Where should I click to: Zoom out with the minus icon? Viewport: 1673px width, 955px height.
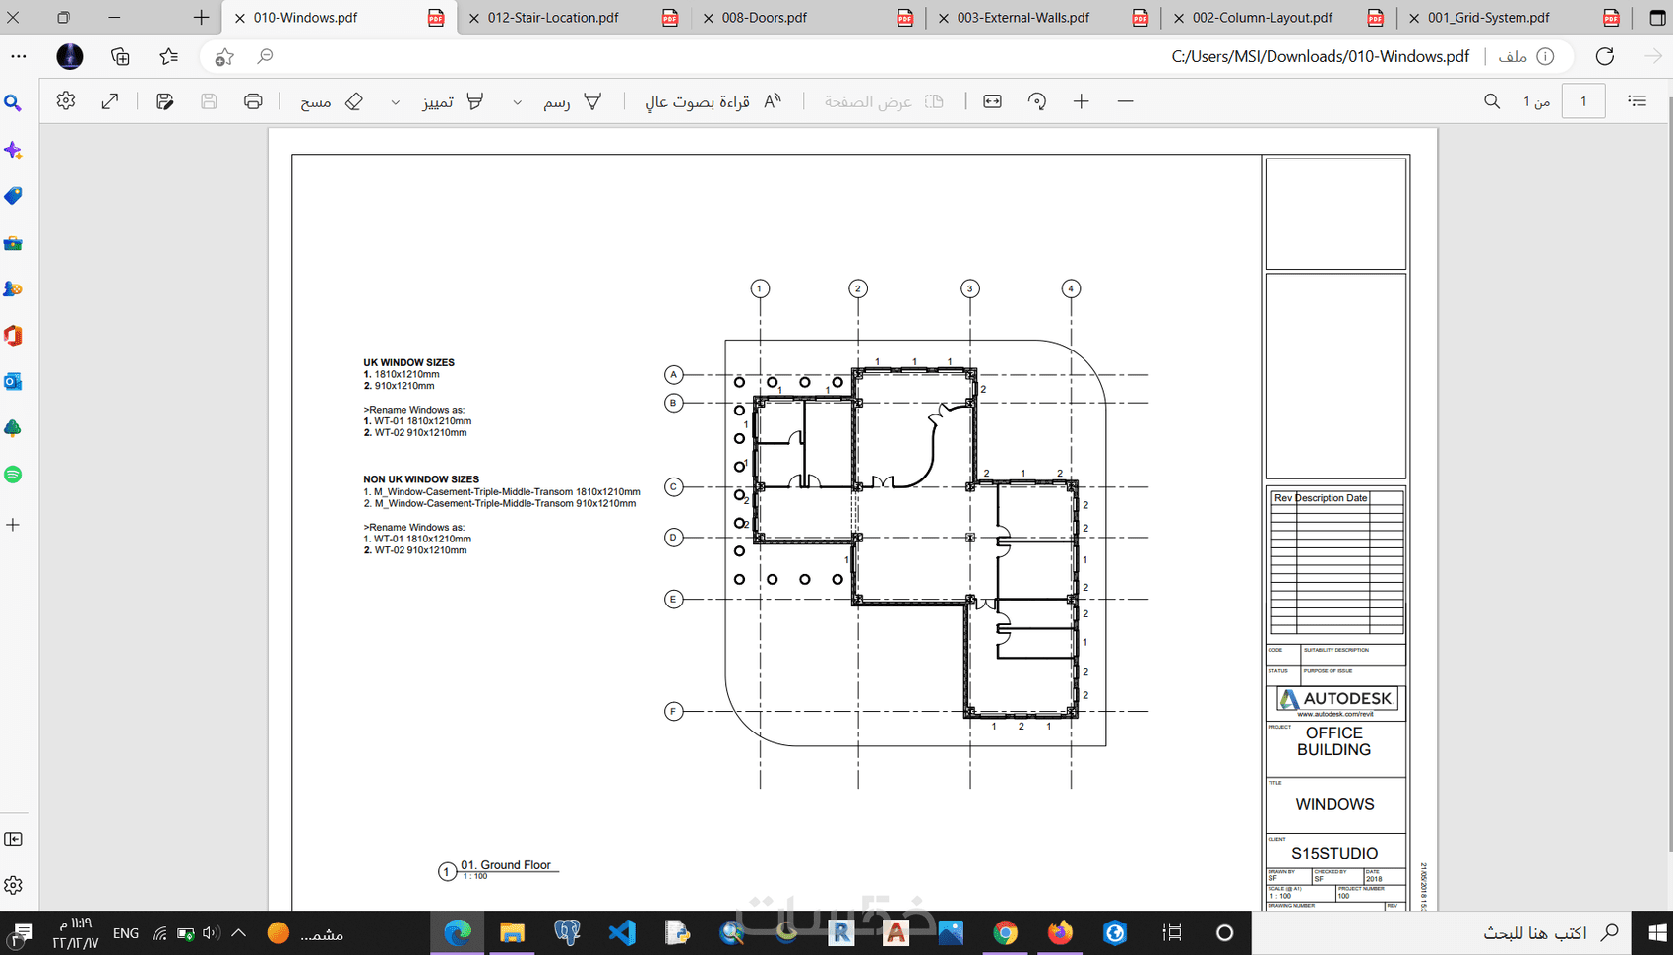[1125, 100]
